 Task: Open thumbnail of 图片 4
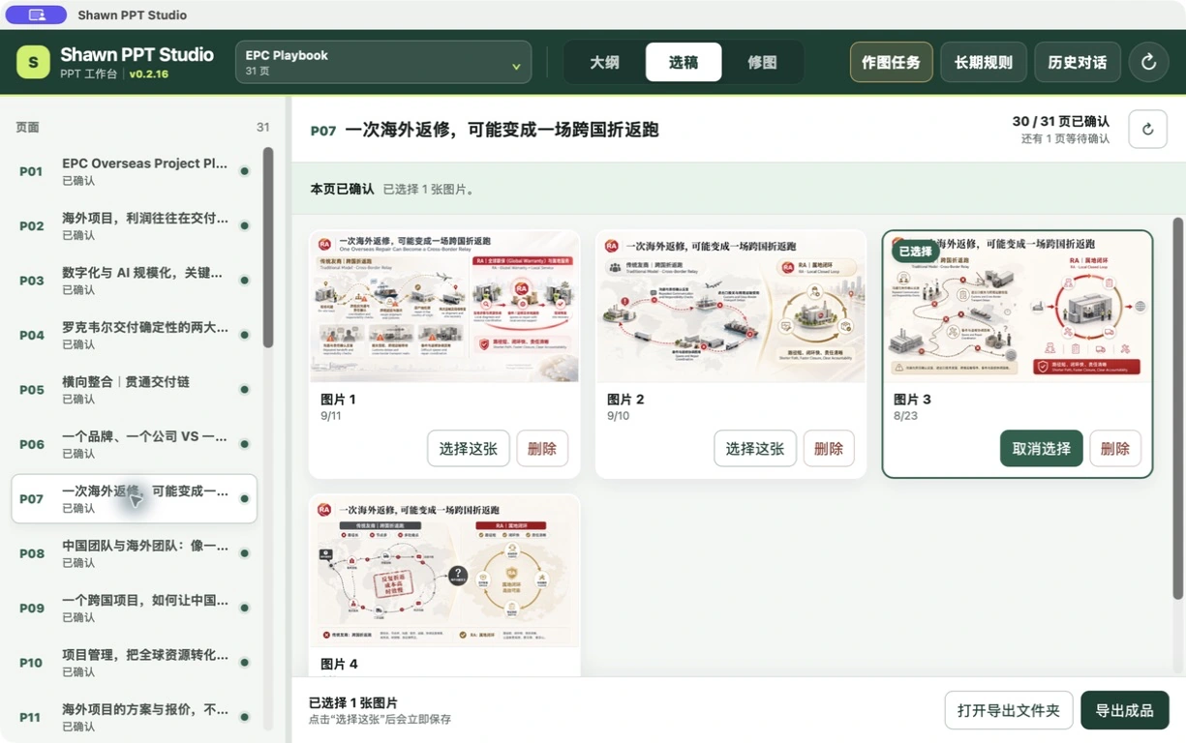(444, 571)
